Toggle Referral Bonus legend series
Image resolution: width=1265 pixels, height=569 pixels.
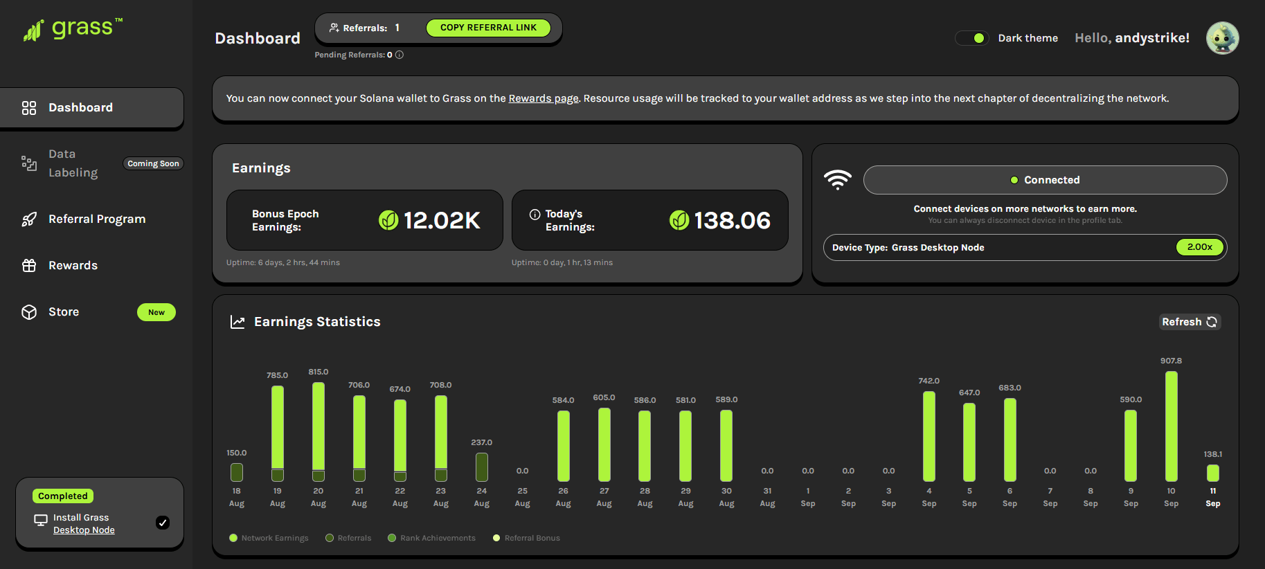526,538
